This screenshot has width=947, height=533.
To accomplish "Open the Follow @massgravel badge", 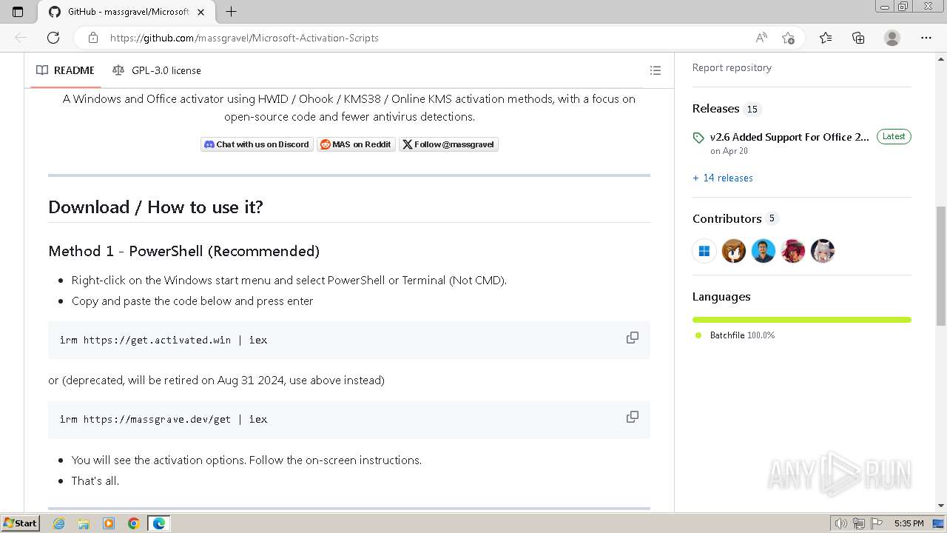I will [448, 144].
